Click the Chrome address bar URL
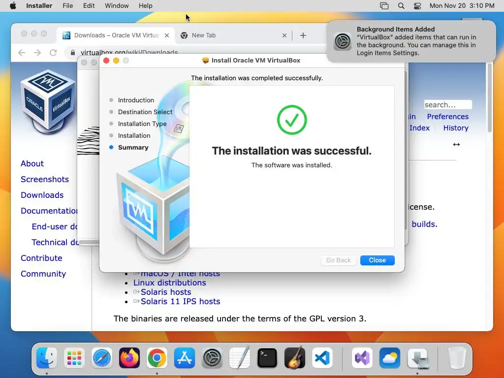Viewport: 504px width, 378px height. (129, 52)
